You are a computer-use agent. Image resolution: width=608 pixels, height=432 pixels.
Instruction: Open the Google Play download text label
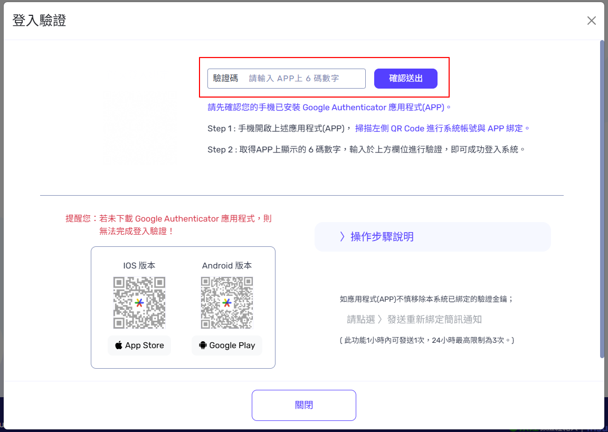[x=232, y=345]
